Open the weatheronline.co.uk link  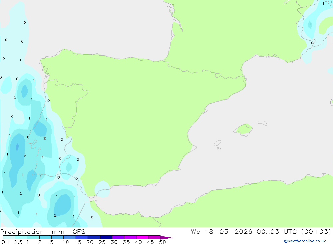click(x=305, y=241)
